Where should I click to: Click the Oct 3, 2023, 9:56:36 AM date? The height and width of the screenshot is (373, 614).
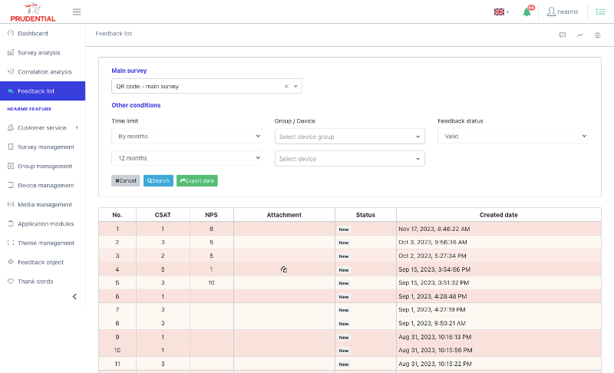[x=433, y=243]
